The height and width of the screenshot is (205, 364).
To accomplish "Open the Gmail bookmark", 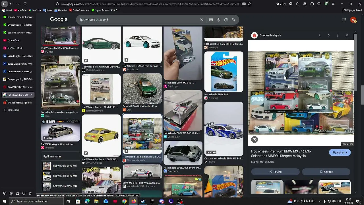I will (x=7, y=11).
